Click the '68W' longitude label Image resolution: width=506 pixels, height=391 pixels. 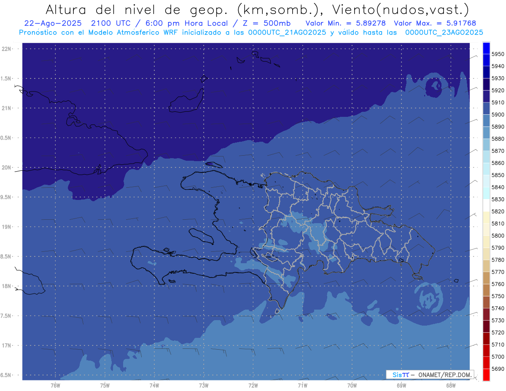(451, 385)
